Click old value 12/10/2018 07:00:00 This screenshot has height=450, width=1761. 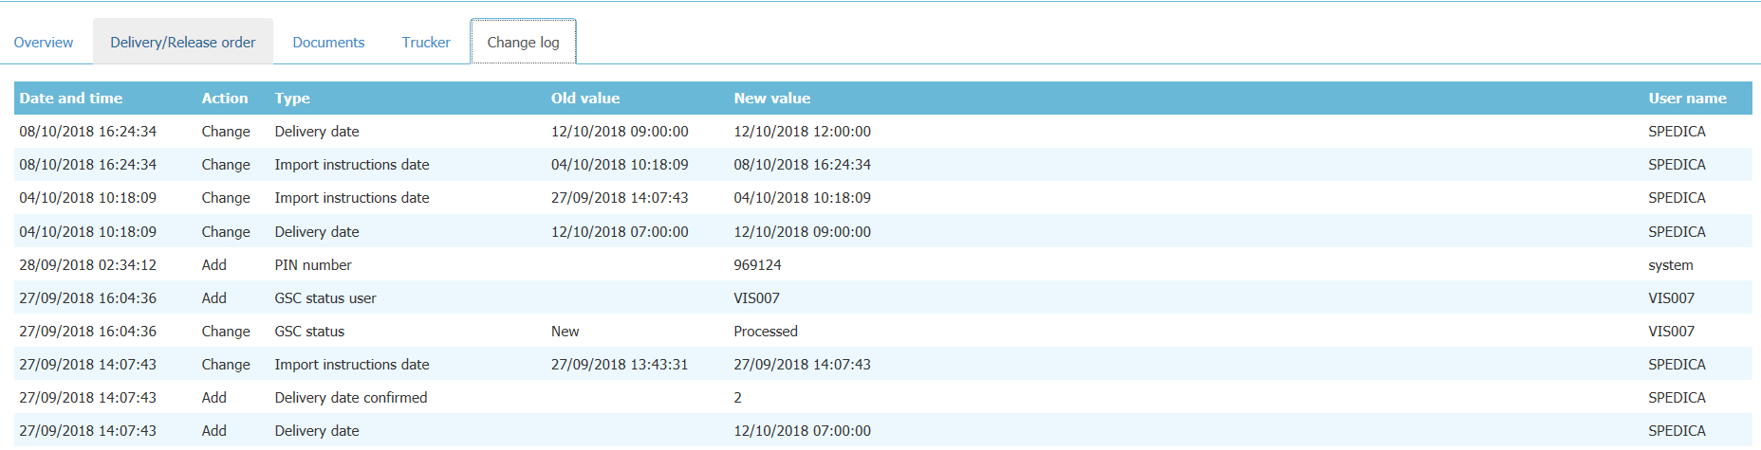(x=620, y=232)
